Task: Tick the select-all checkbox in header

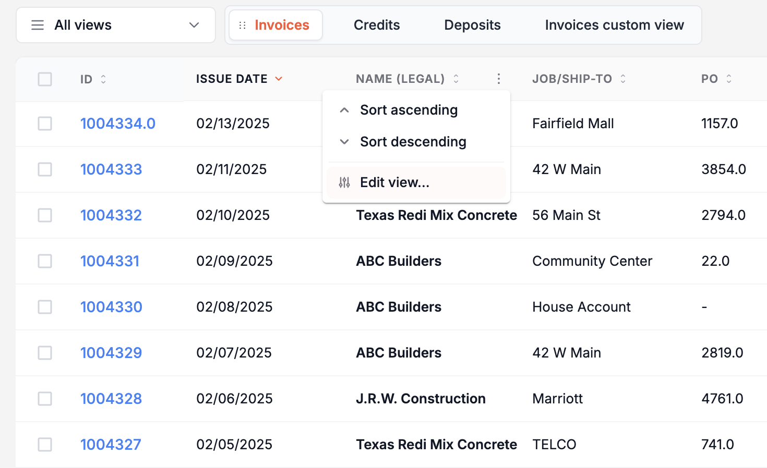Action: 45,79
